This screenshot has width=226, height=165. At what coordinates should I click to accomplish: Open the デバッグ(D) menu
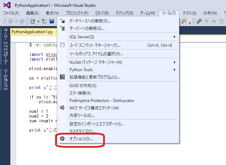tap(124, 13)
